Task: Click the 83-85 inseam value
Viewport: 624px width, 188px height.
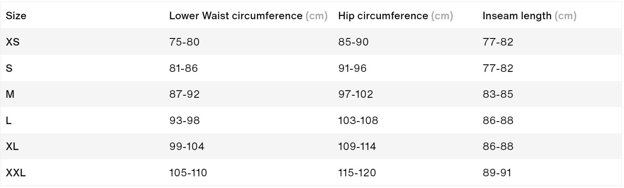Action: point(498,94)
